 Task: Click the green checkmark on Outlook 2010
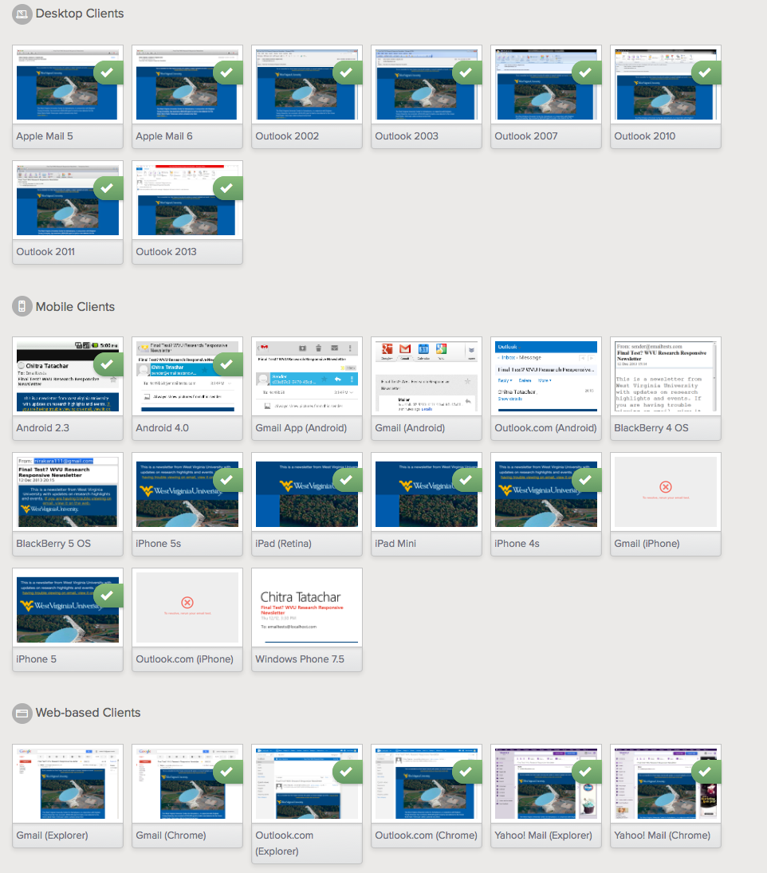click(706, 73)
